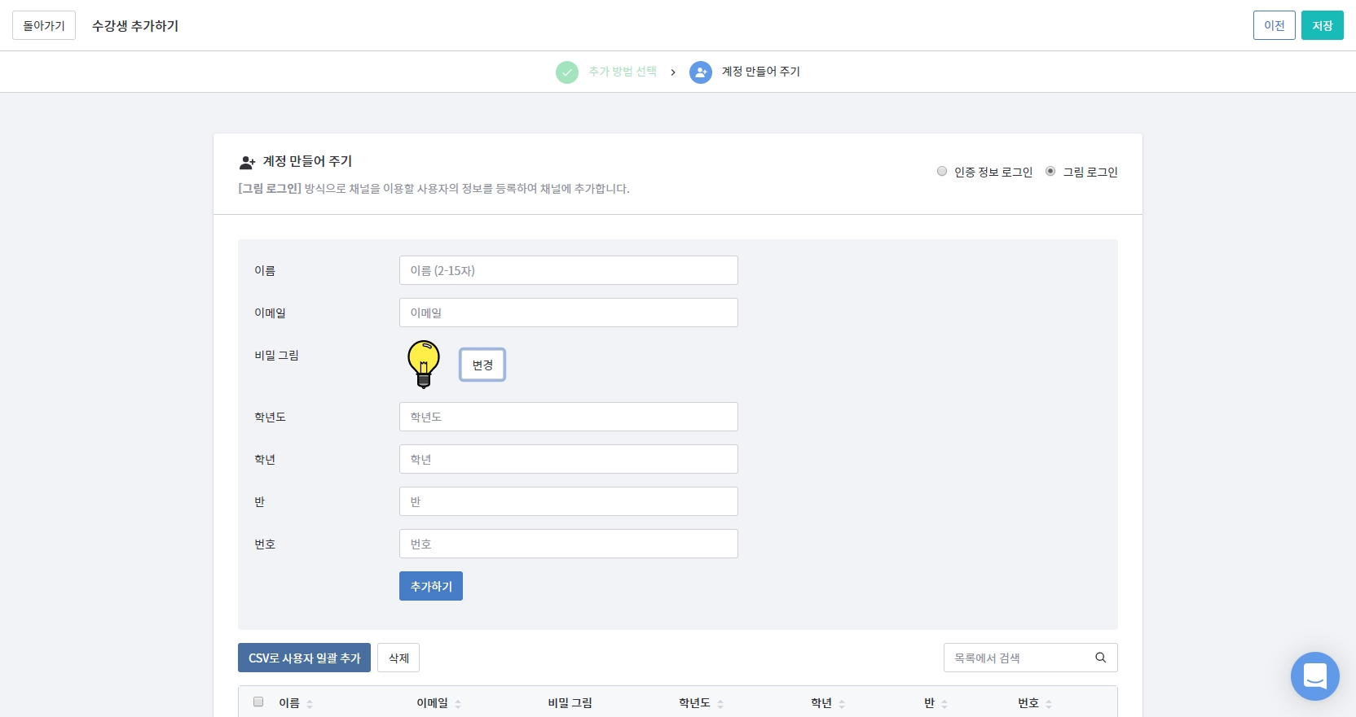Sort the table by 번호 column

click(1028, 703)
